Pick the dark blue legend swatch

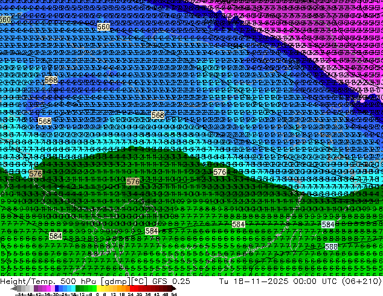[x=57, y=288]
